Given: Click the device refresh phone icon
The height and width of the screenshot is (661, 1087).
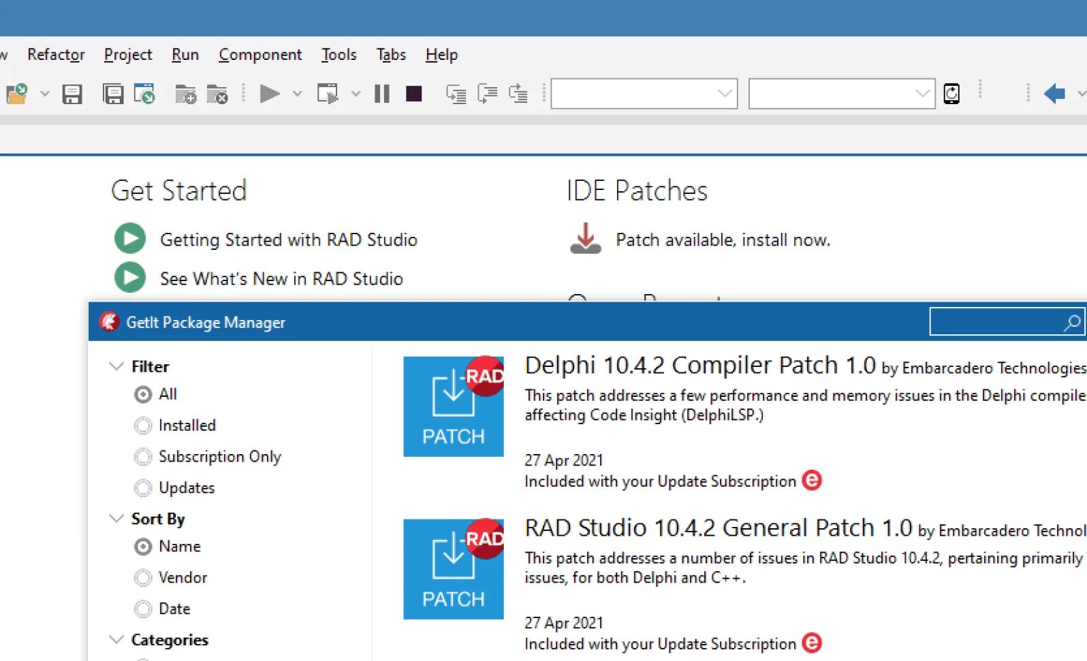Looking at the screenshot, I should tap(951, 93).
